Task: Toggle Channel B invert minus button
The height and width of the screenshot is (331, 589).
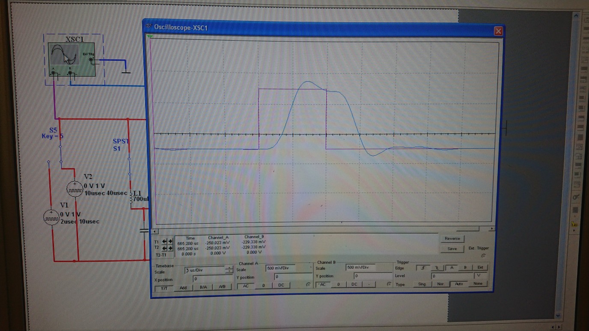Action: pos(369,284)
